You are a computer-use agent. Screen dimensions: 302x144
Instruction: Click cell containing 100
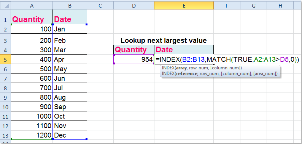[x=32, y=29]
